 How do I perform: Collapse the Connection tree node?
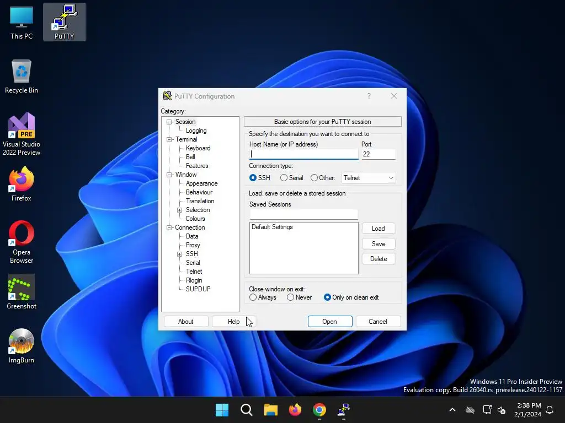tap(169, 227)
